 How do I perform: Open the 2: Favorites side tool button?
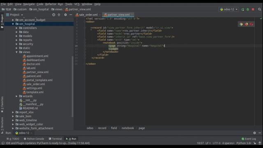pos(2,104)
